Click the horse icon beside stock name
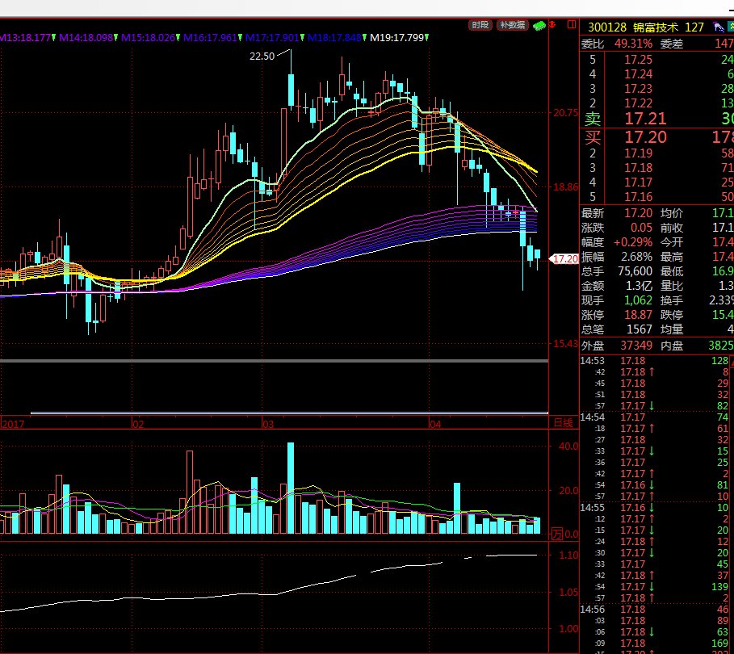This screenshot has height=654, width=734. click(x=718, y=27)
